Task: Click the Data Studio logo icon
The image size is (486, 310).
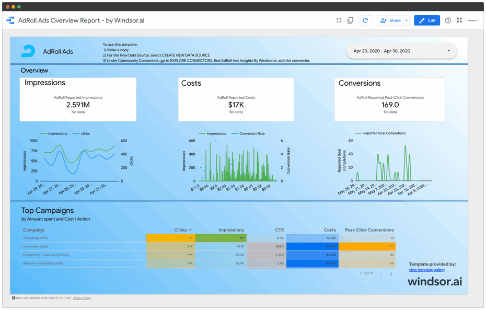Action: pos(10,20)
